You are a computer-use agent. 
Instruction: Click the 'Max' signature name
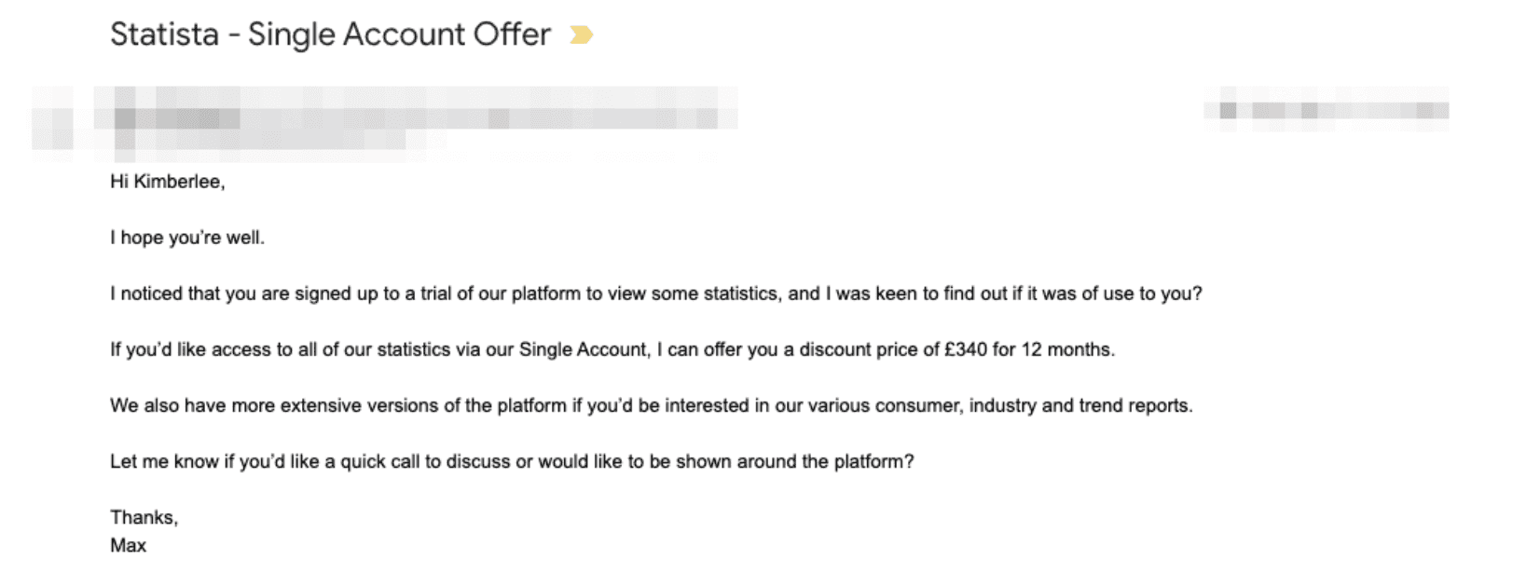point(128,545)
